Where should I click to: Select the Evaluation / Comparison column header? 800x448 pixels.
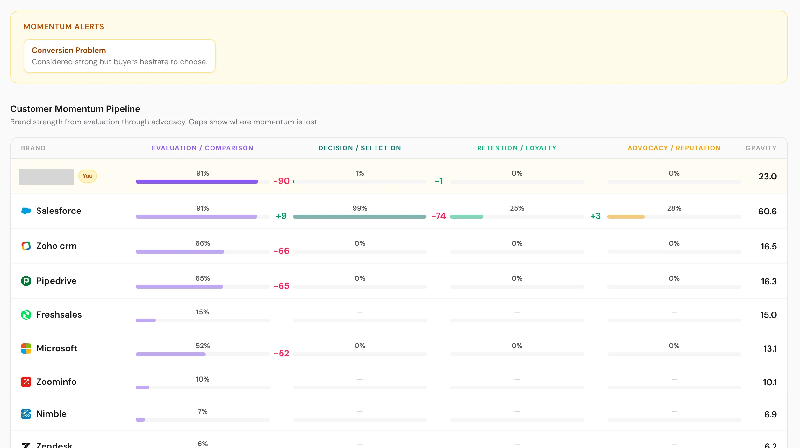coord(203,148)
